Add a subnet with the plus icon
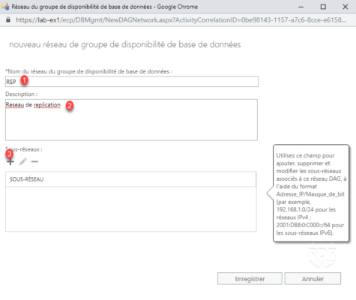Viewport: 356px width, 300px height. (x=10, y=162)
